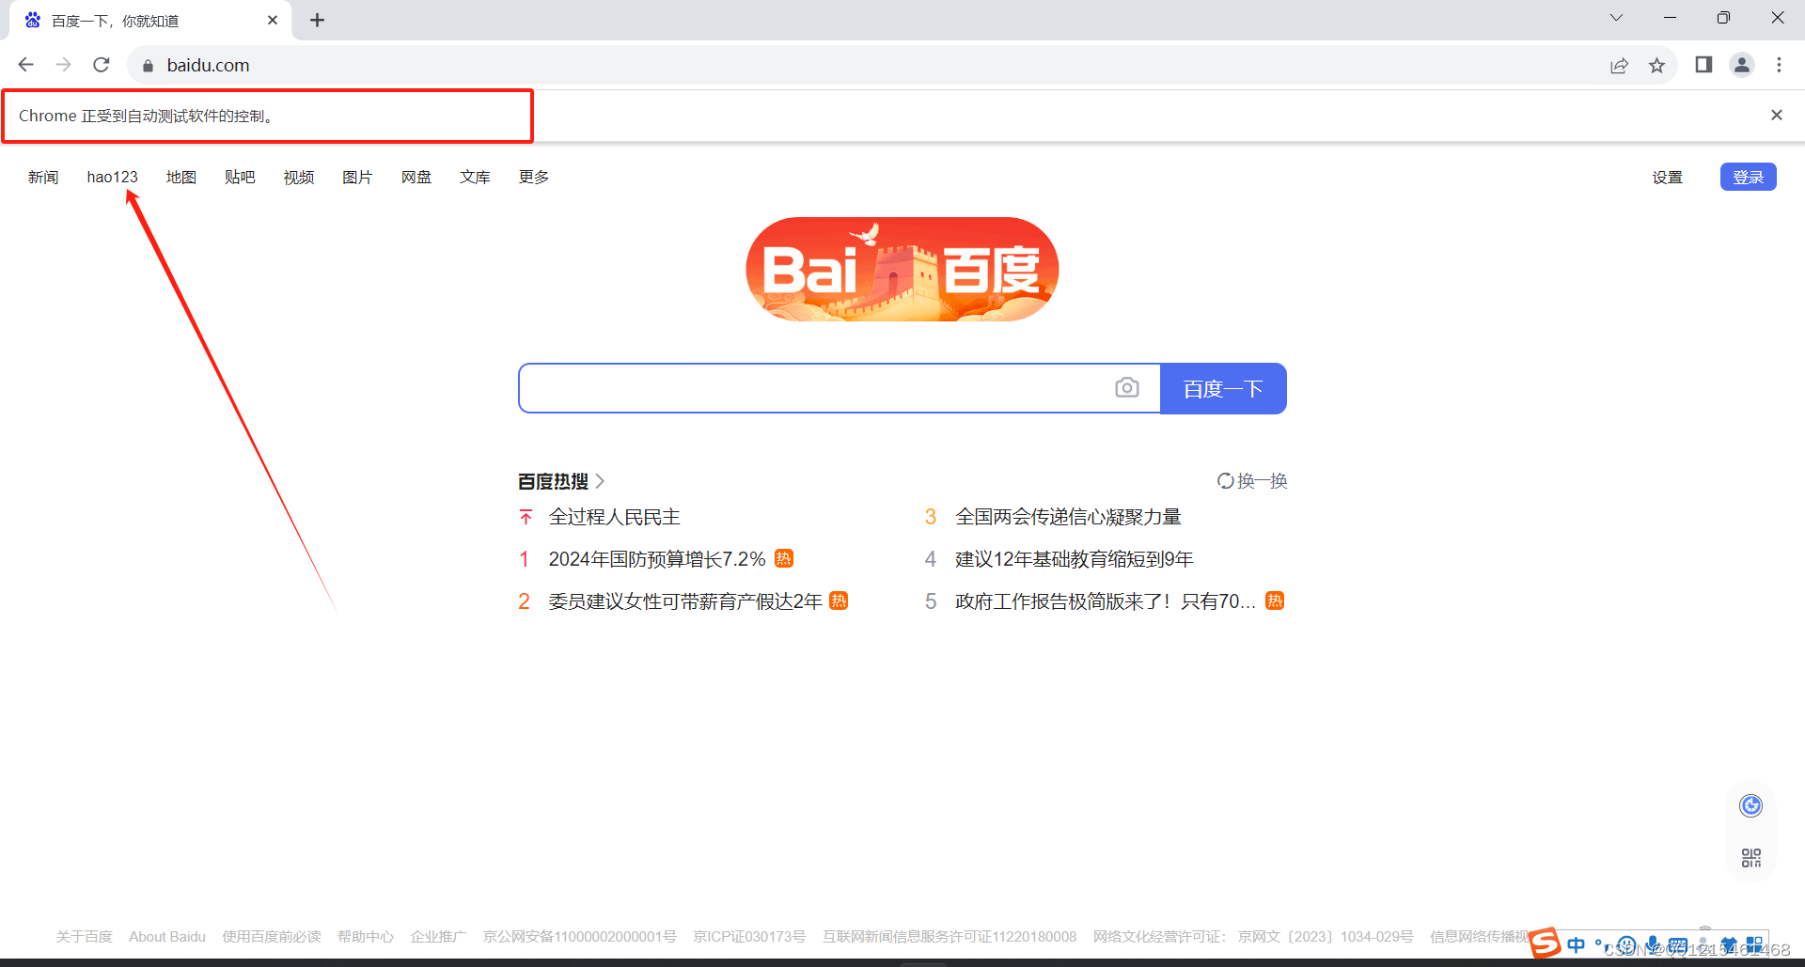Show the QR code from the sidebar icon

pos(1750,857)
